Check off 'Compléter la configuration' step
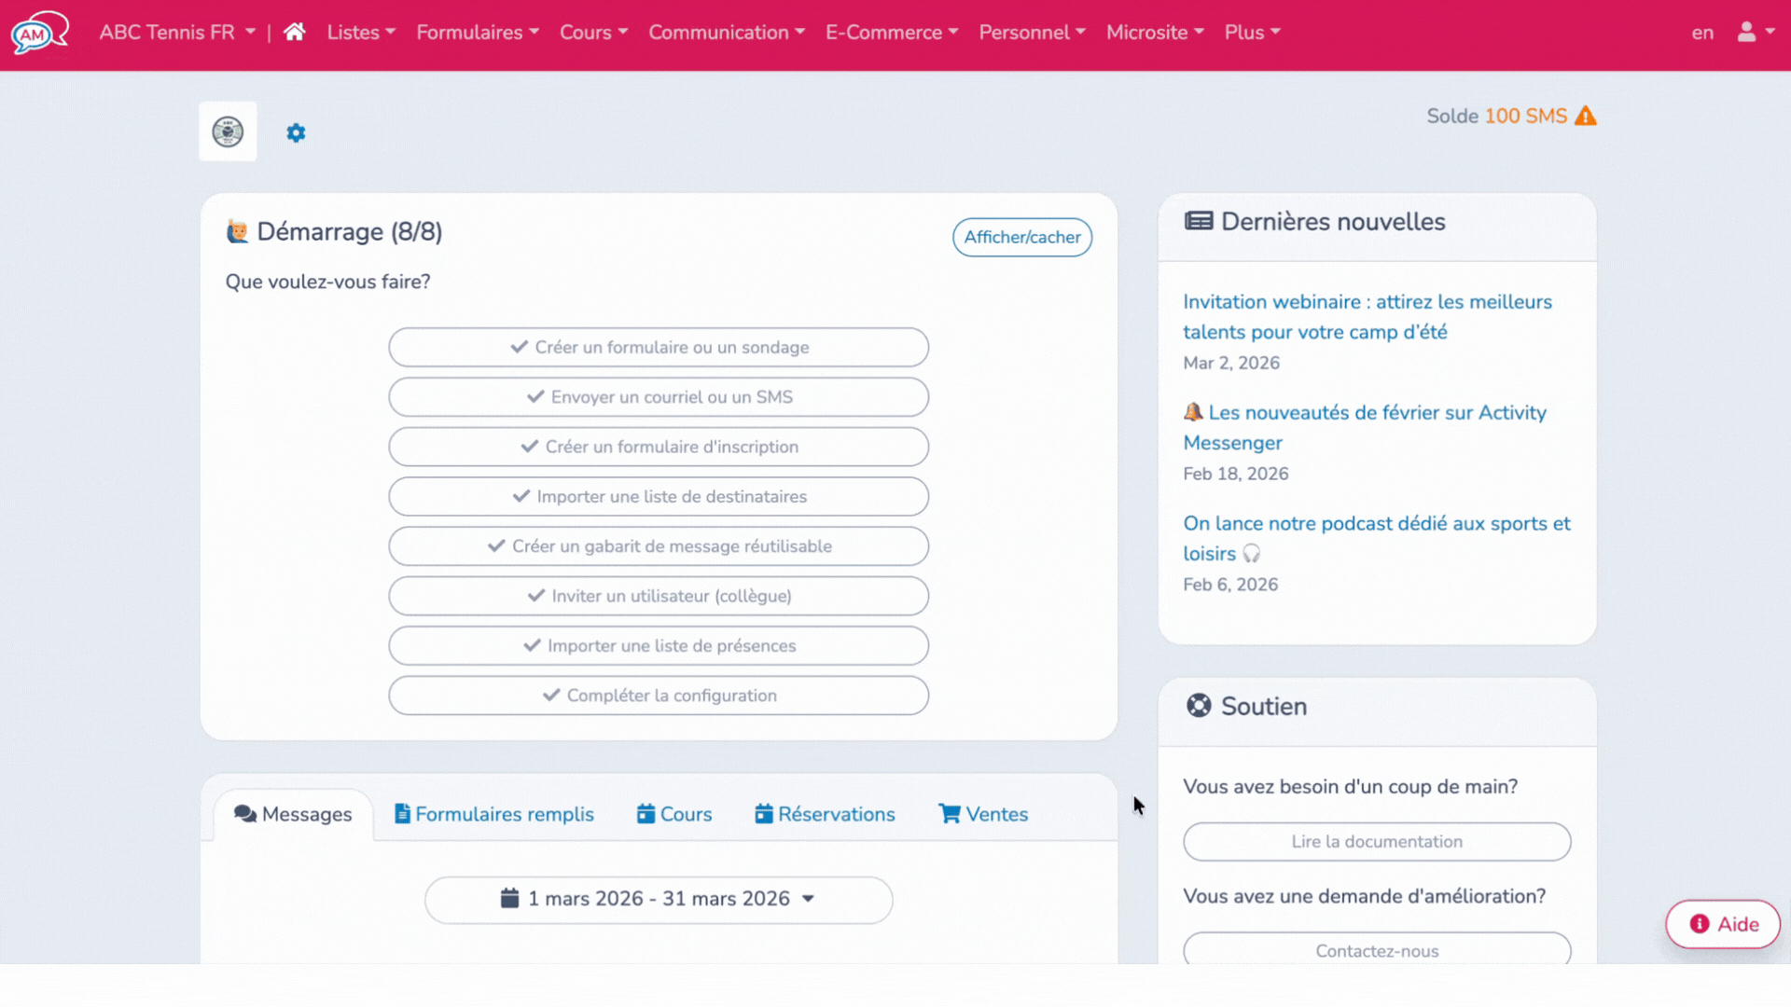This screenshot has height=1007, width=1791. pos(659,695)
